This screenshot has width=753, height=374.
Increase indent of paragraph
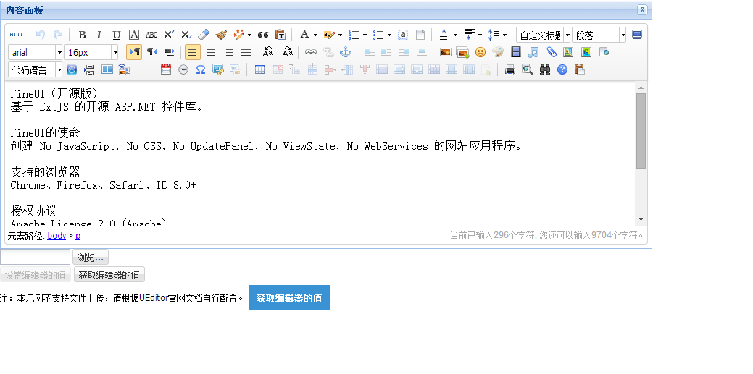pyautogui.click(x=169, y=52)
